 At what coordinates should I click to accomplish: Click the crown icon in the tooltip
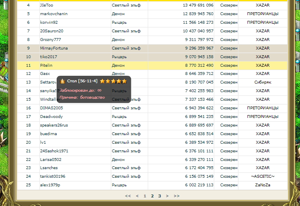click(62, 81)
